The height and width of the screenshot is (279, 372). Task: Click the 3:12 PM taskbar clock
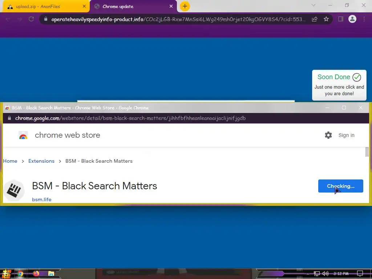coord(341,274)
